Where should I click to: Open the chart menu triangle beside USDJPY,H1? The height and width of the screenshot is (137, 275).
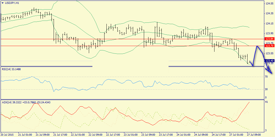click(x=2, y=3)
